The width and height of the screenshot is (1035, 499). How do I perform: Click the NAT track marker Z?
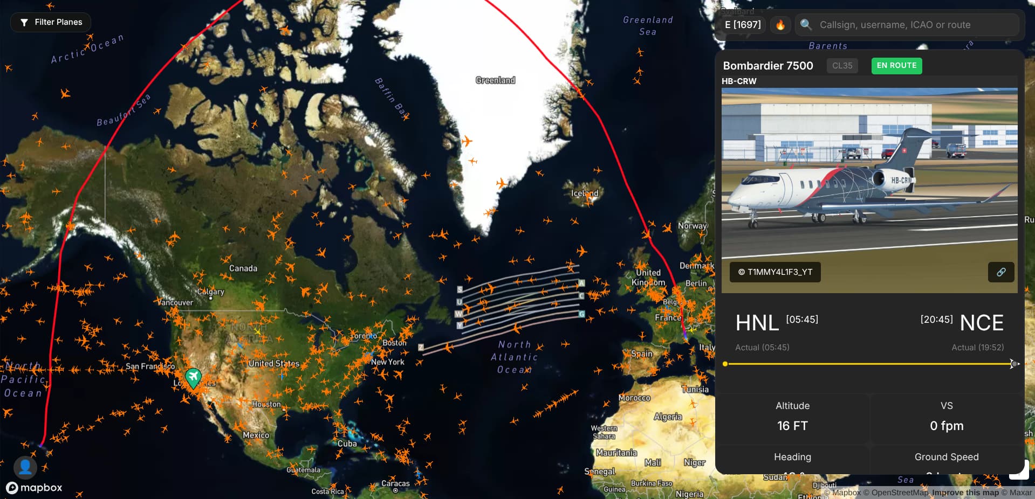coord(421,348)
